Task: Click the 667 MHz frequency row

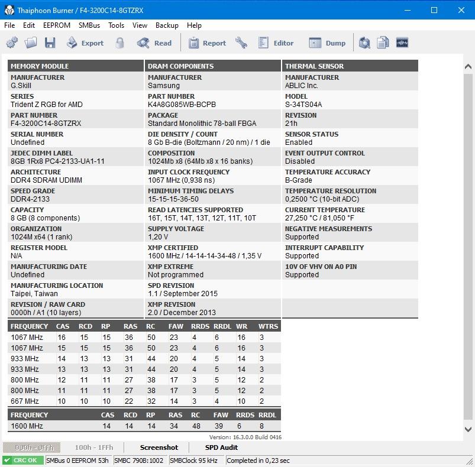Action: pyautogui.click(x=144, y=401)
